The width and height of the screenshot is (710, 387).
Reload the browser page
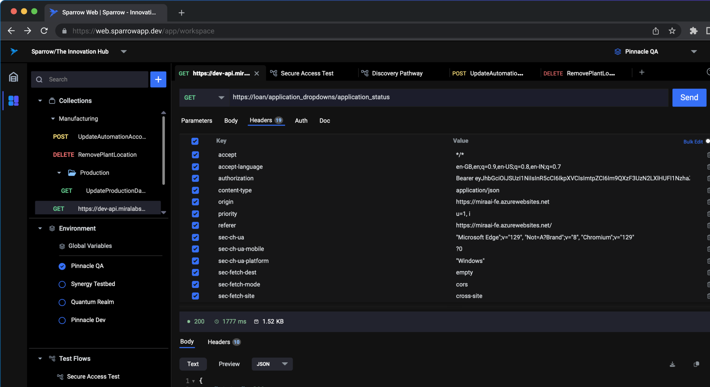pos(44,31)
